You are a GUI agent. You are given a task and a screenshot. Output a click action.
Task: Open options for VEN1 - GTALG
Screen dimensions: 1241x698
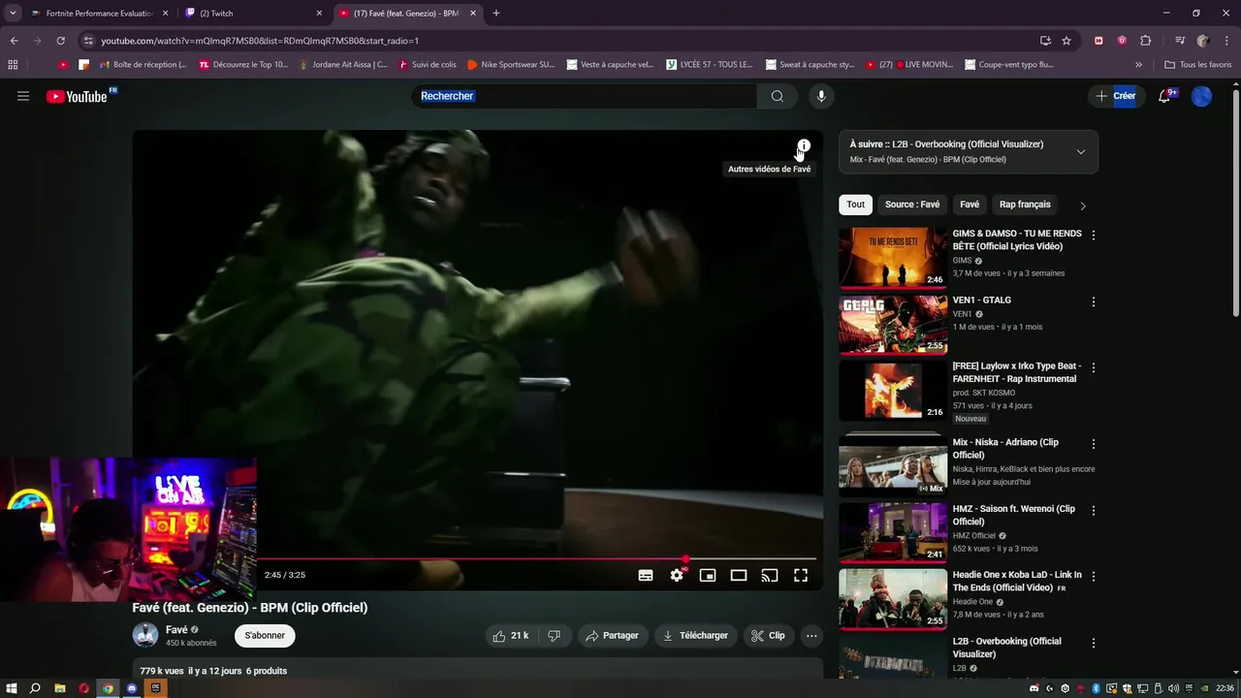tap(1094, 301)
